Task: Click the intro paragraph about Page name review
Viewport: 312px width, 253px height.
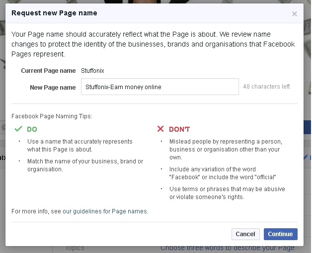Action: [x=153, y=44]
